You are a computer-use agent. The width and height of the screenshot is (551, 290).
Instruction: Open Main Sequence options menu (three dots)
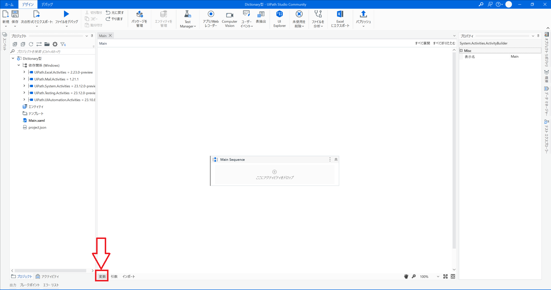click(330, 159)
